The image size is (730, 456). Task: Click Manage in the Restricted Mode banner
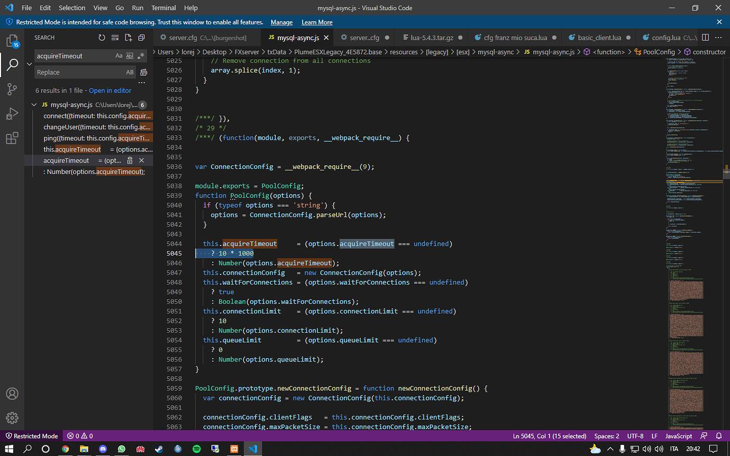click(x=281, y=22)
